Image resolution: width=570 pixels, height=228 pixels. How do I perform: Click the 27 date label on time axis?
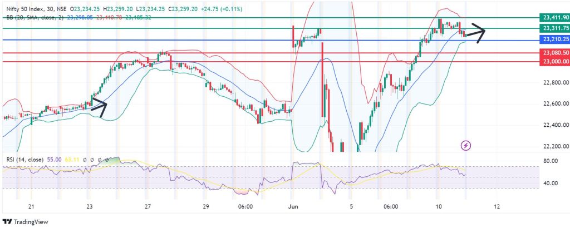147,206
